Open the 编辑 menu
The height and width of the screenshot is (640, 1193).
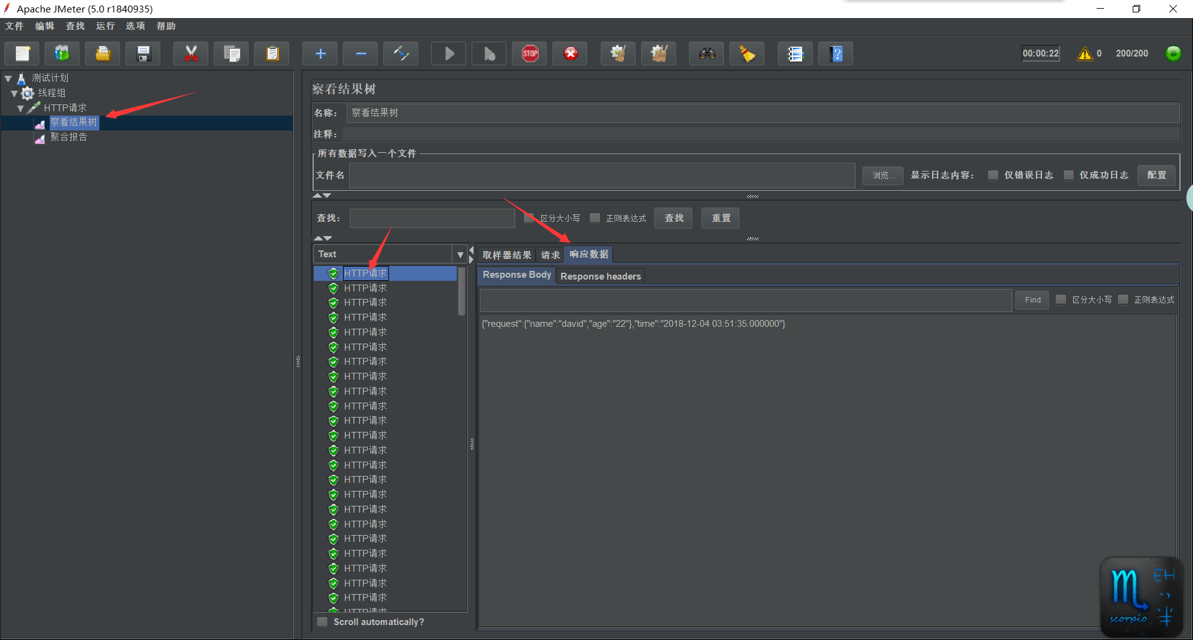[x=45, y=26]
